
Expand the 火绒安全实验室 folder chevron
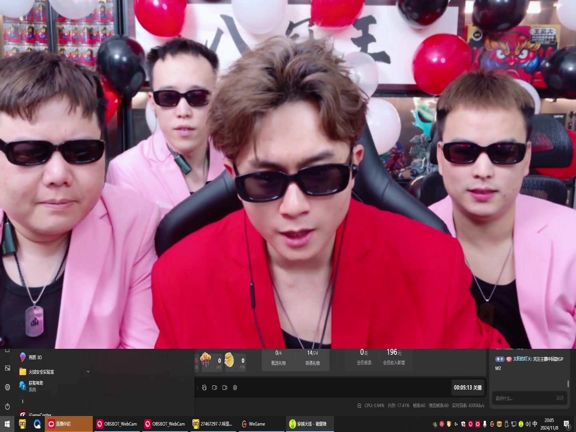pyautogui.click(x=88, y=372)
